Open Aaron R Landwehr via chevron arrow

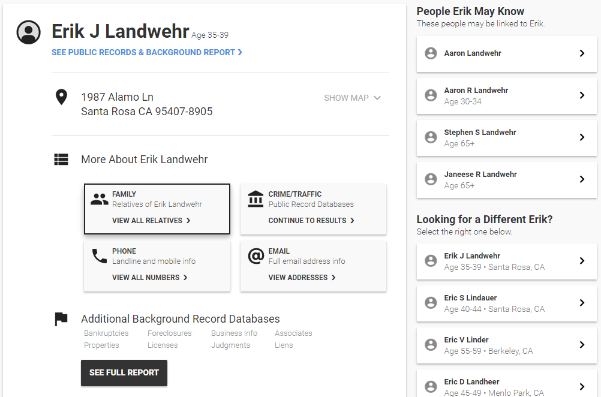click(582, 95)
